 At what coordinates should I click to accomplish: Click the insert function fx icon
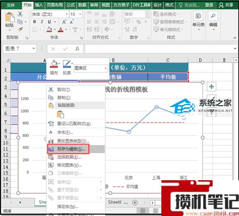pyautogui.click(x=77, y=49)
